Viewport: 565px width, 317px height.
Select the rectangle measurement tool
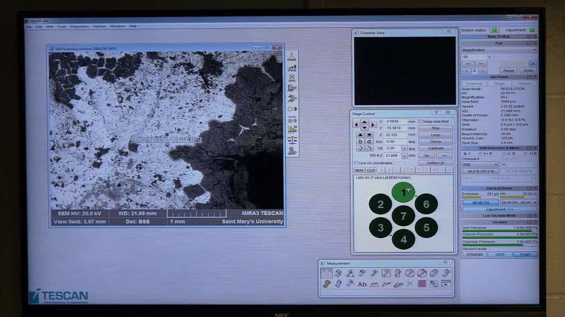coord(386,273)
